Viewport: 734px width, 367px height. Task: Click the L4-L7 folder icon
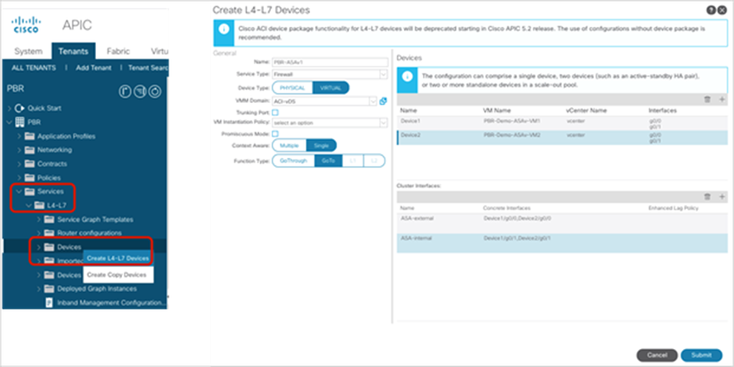[39, 205]
